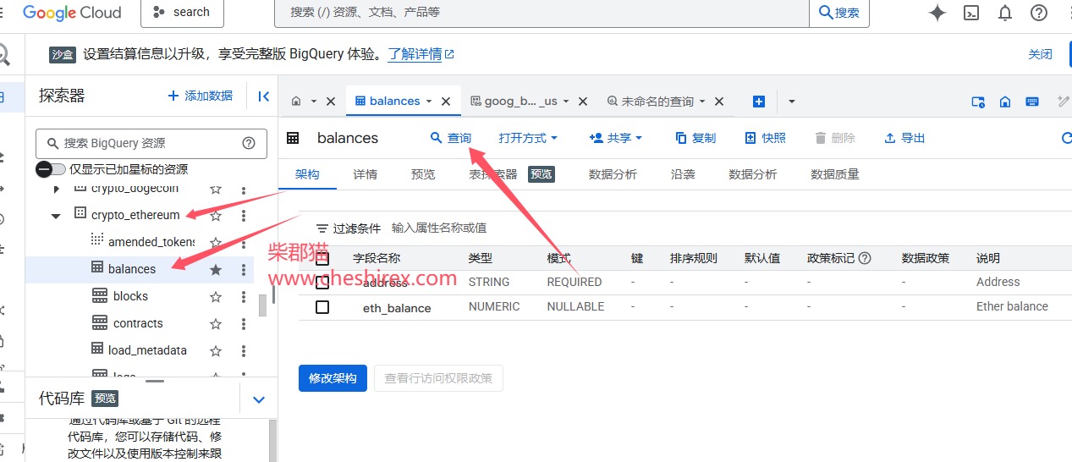Expand the crypto_dogecoin dataset
1072x462 pixels.
tap(56, 189)
